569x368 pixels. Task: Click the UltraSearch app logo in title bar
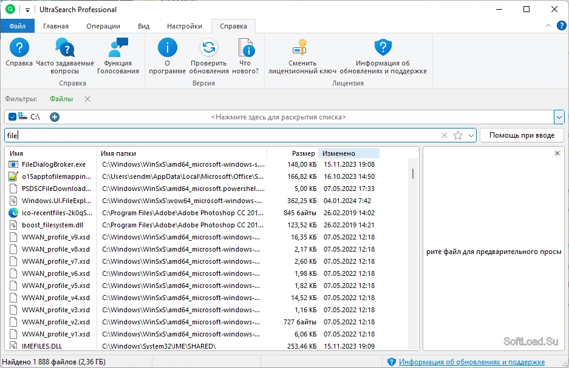point(10,9)
